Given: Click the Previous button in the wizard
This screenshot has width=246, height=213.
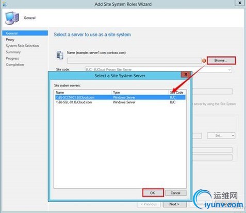Looking at the screenshot, I should pos(149,204).
